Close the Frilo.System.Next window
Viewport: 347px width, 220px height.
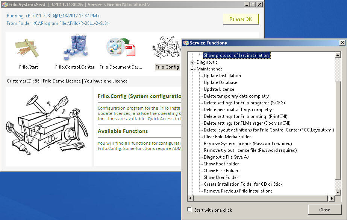260,5
